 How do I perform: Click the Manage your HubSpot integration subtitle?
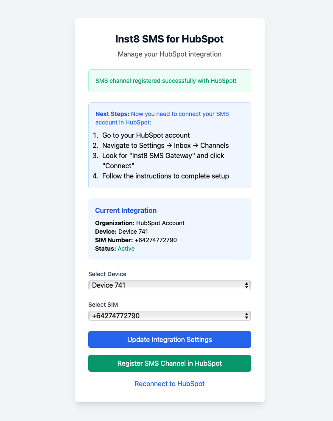pos(169,54)
